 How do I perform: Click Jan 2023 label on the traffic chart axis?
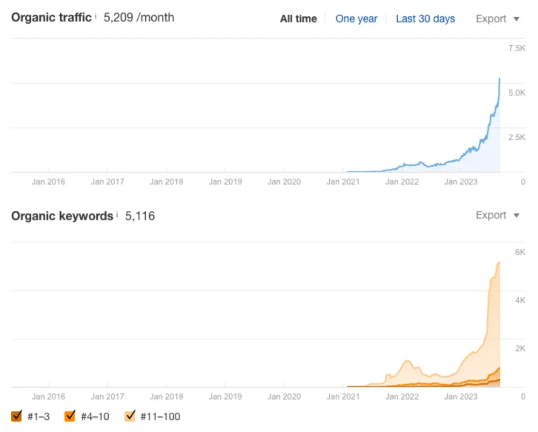pyautogui.click(x=461, y=182)
